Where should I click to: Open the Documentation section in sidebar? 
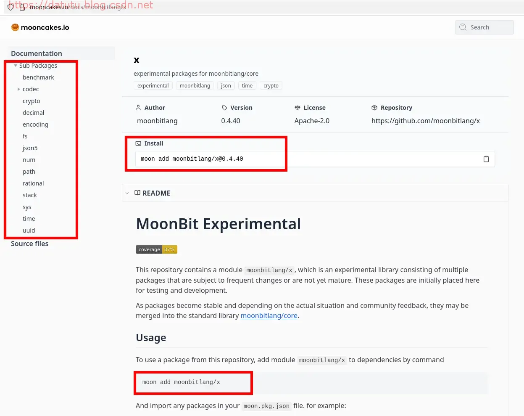[37, 53]
